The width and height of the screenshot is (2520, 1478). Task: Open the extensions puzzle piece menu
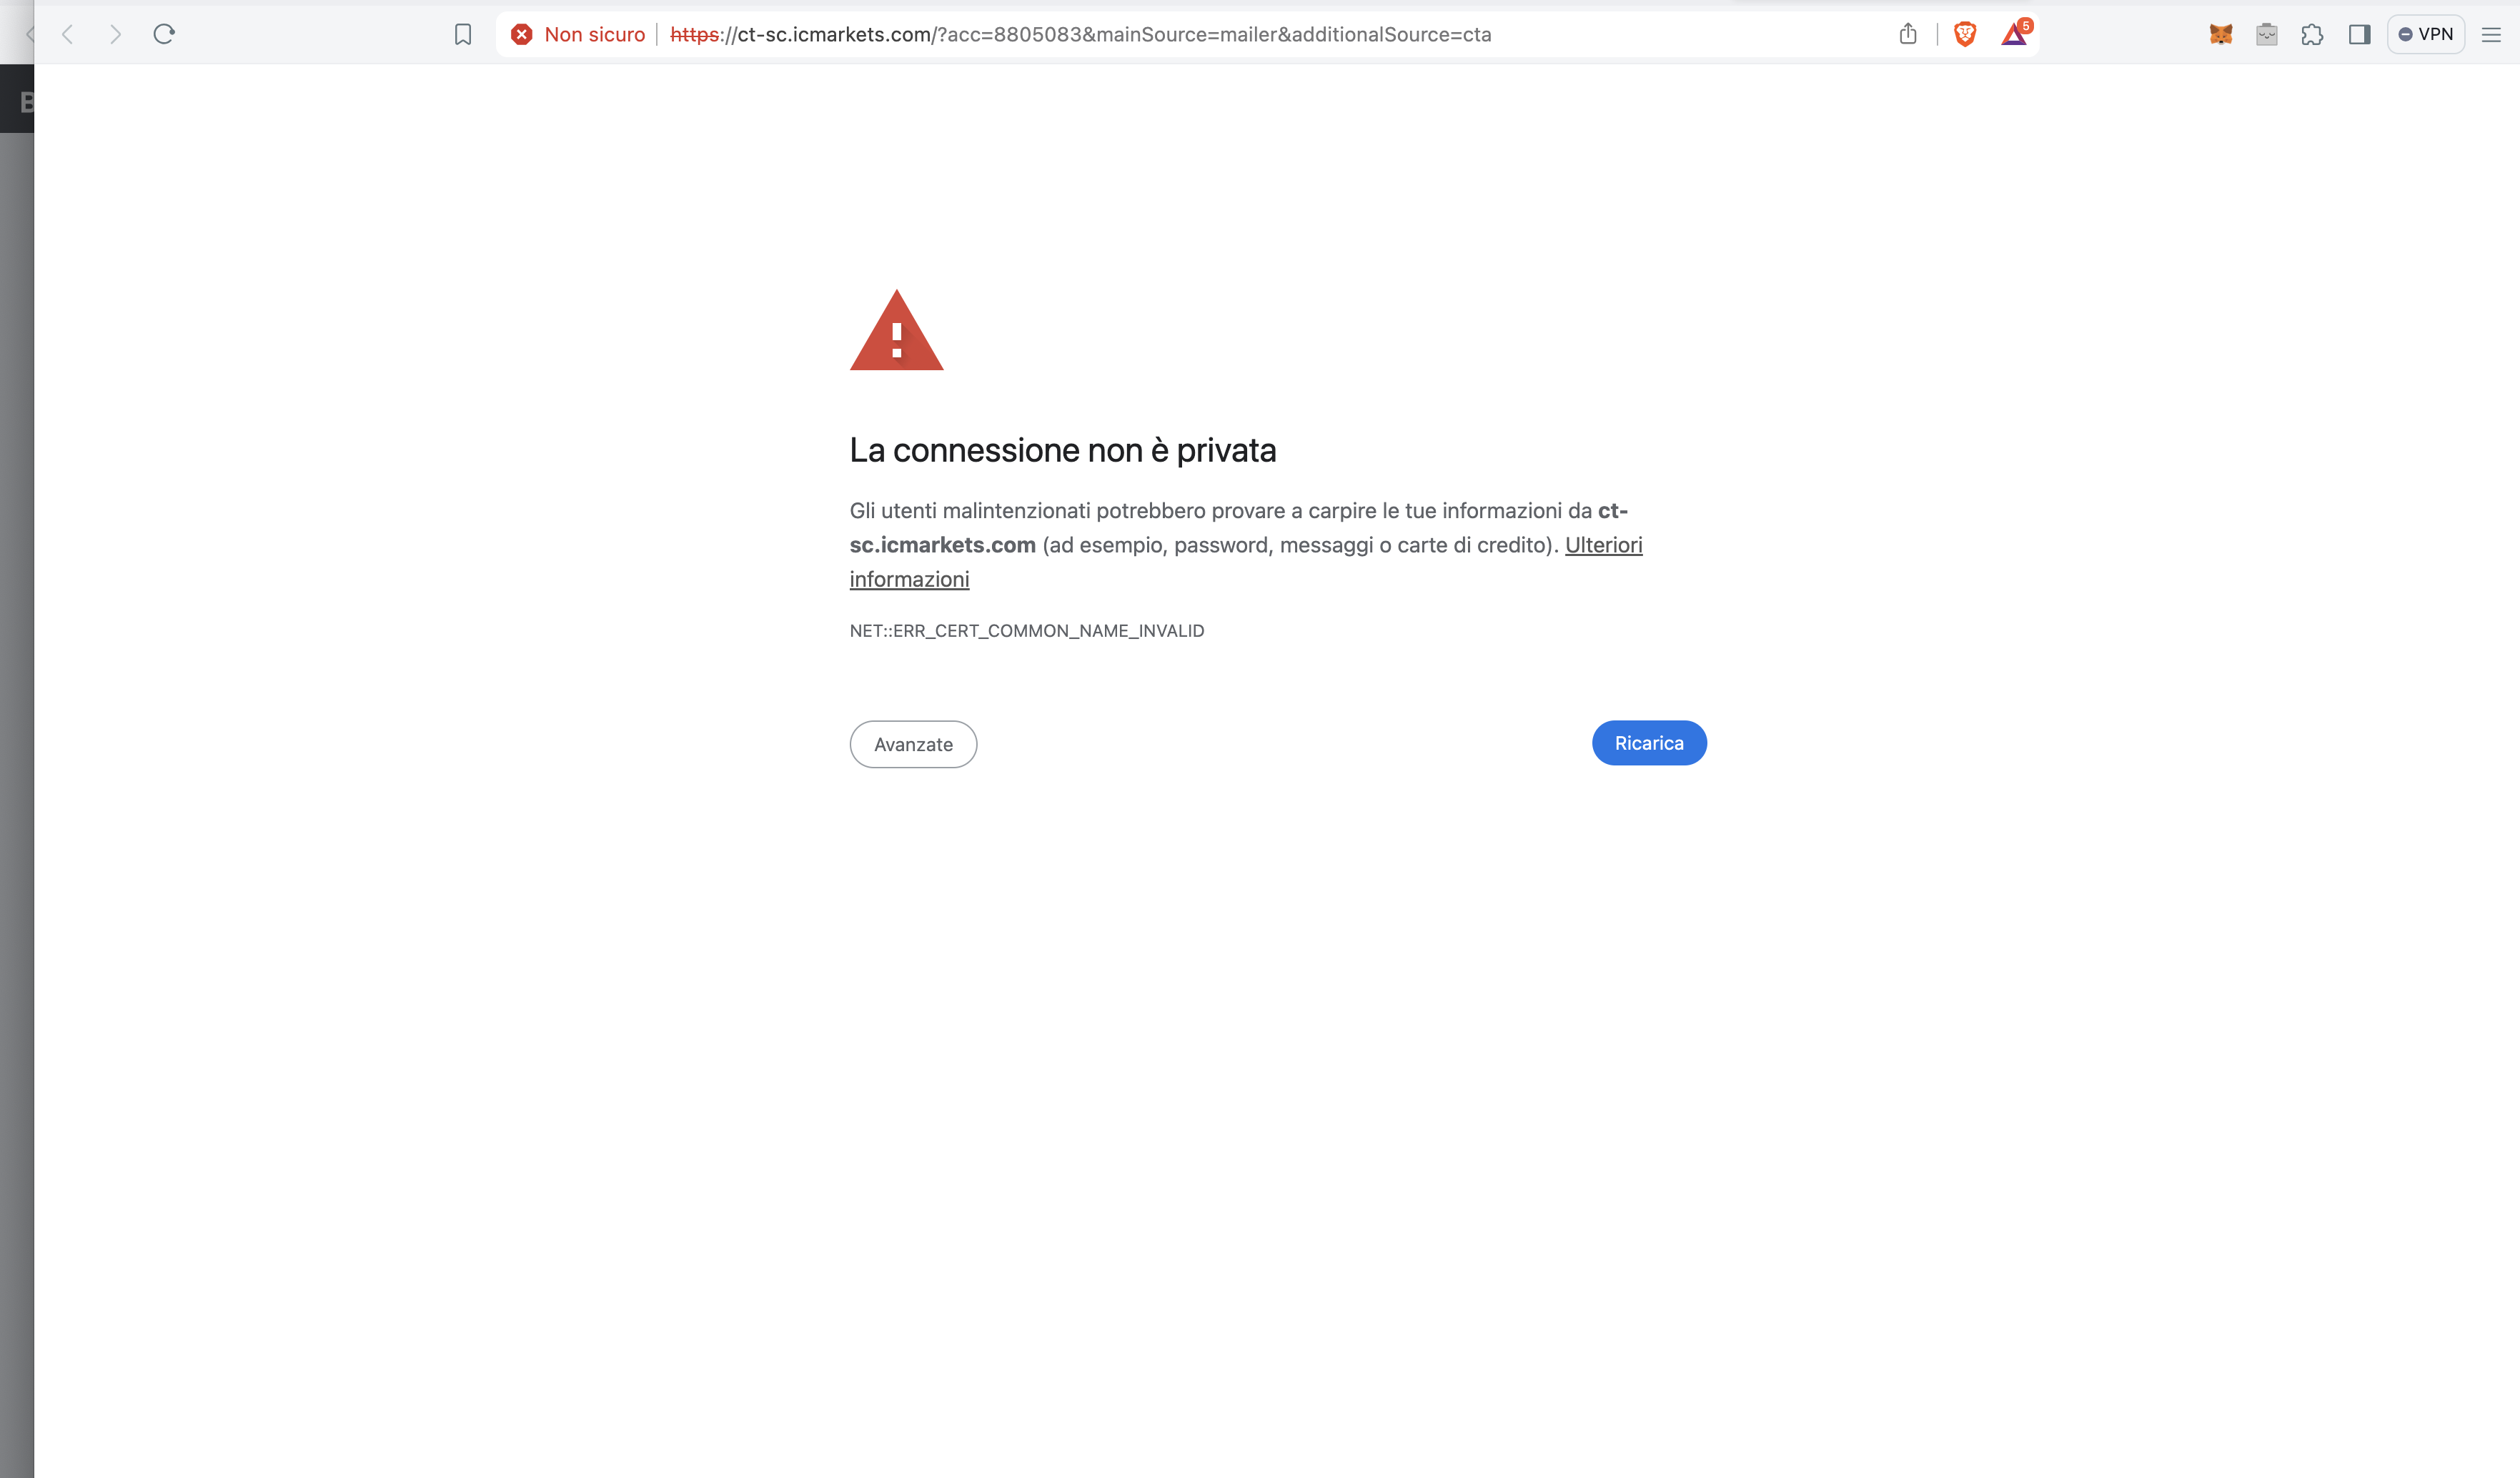pos(2312,34)
